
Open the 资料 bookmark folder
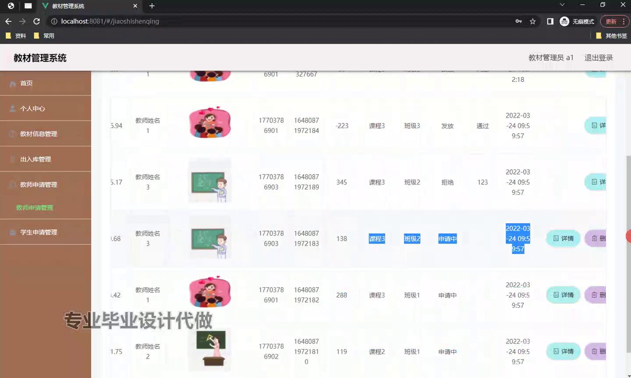click(16, 36)
